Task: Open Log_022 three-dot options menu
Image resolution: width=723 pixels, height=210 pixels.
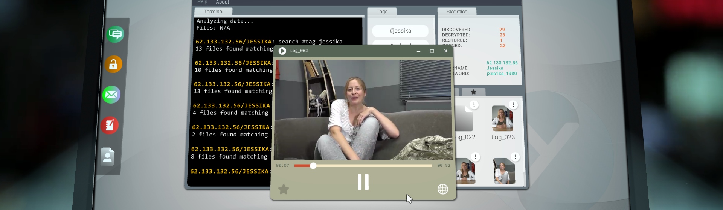Action: [474, 105]
